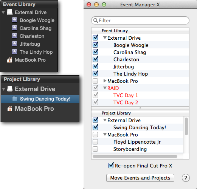Collapse MacBook Pro triangle in Event Manager Project Library

pos(105,135)
